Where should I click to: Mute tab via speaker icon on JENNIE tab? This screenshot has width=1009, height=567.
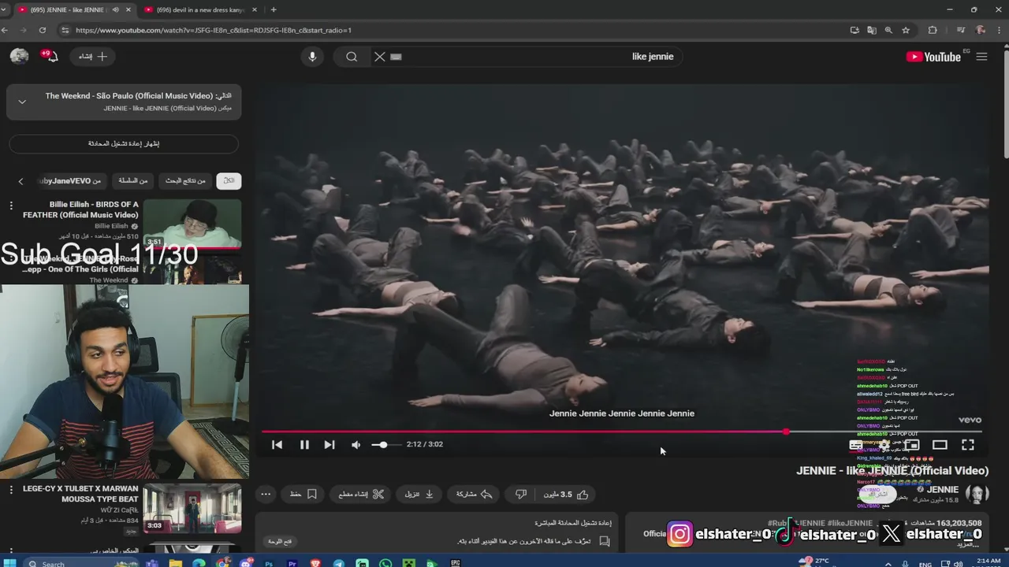pyautogui.click(x=115, y=9)
